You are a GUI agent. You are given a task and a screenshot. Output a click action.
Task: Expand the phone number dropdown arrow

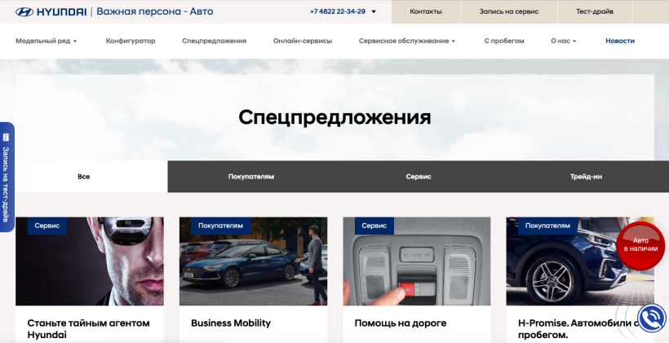(x=374, y=12)
